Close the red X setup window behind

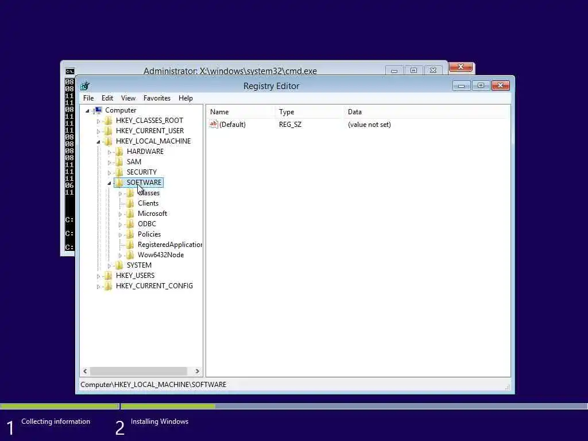pos(461,67)
